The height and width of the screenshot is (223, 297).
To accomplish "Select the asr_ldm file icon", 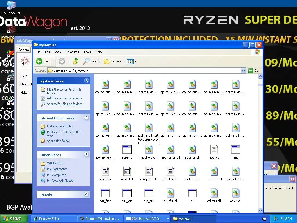I will [127, 193].
